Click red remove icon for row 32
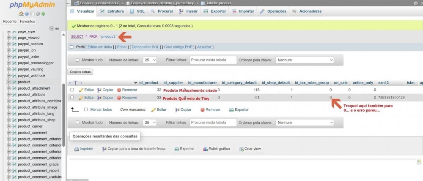The width and height of the screenshot is (423, 181). (119, 90)
